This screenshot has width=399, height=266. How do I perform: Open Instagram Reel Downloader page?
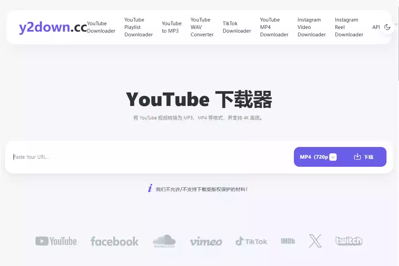coord(349,27)
